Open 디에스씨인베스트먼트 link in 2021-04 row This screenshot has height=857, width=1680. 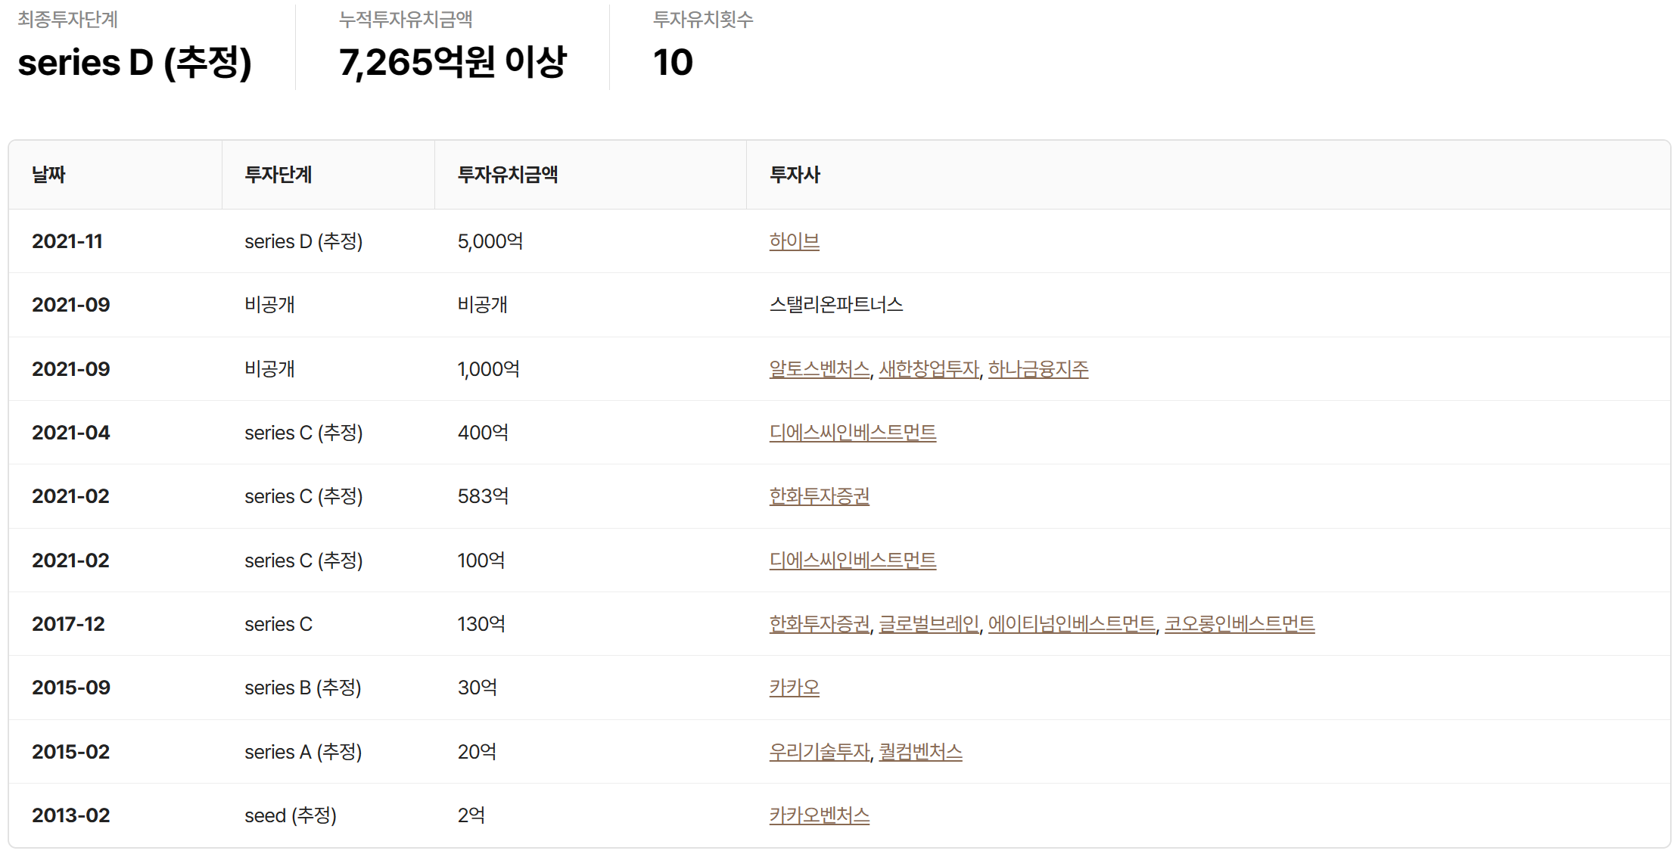852,433
